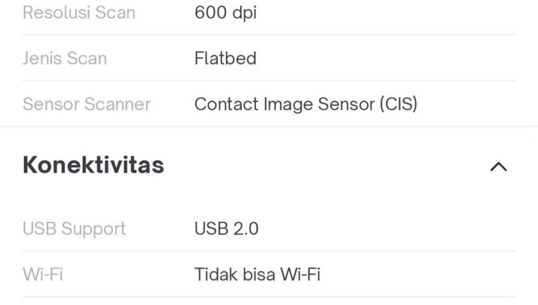
Task: Select the USB Support label
Action: pyautogui.click(x=74, y=229)
